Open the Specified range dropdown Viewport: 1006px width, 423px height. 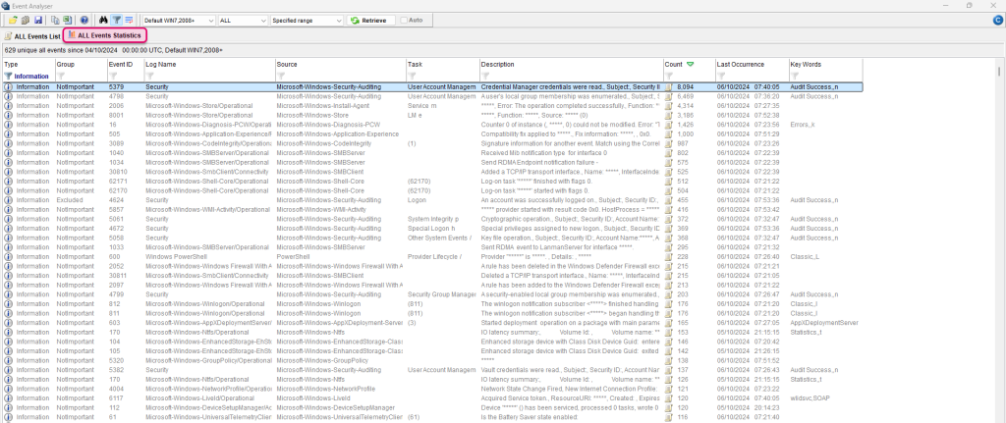point(307,21)
